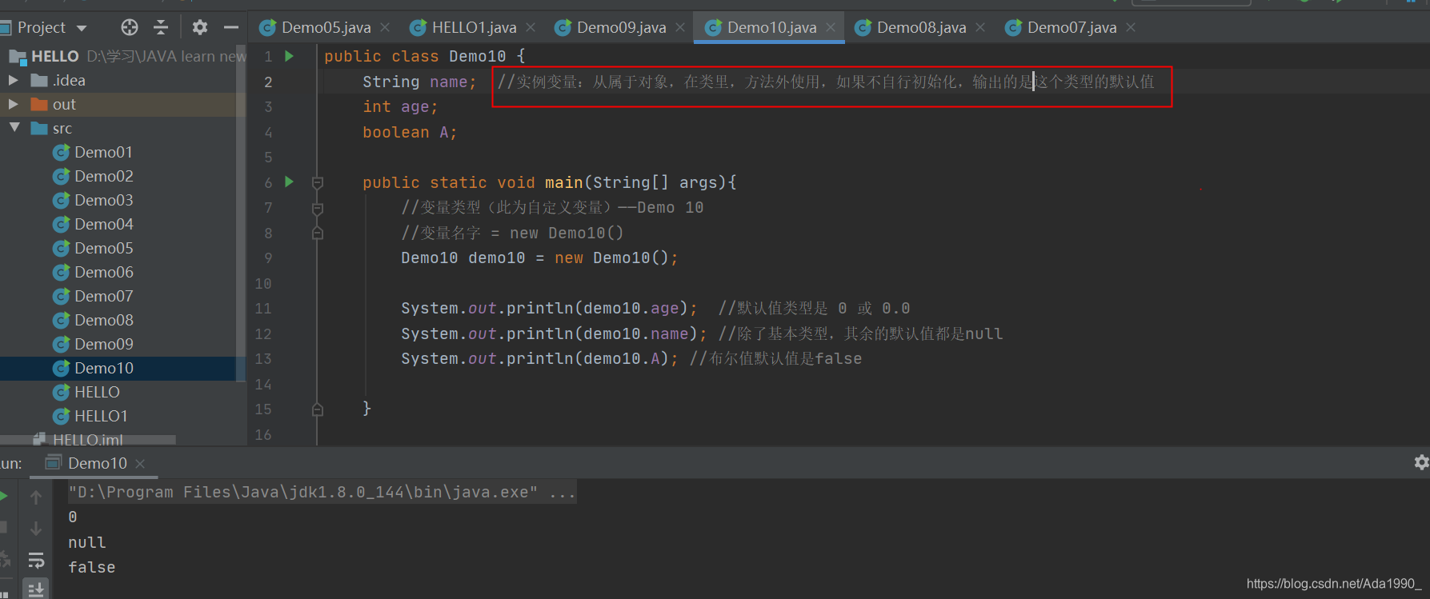1430x599 pixels.
Task: Click the .idea folder name
Action: tap(69, 80)
